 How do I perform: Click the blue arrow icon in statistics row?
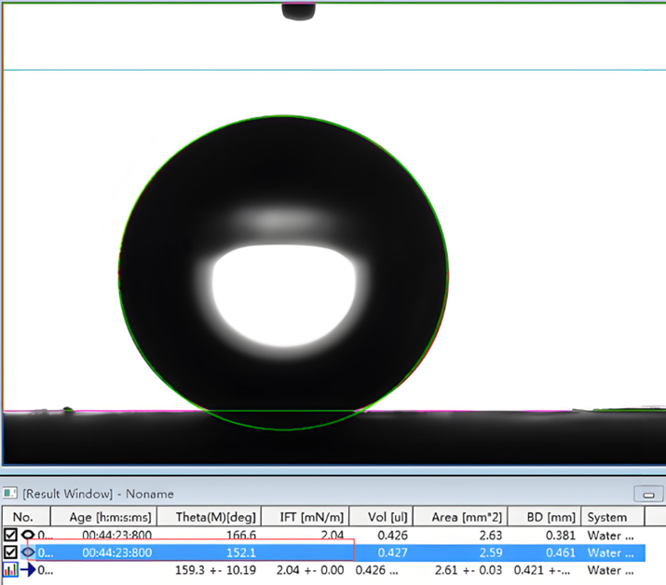[x=29, y=570]
